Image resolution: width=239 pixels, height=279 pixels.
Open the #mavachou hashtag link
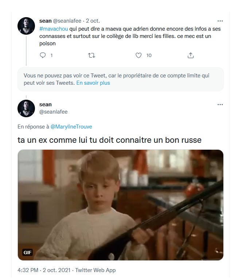pyautogui.click(x=54, y=29)
